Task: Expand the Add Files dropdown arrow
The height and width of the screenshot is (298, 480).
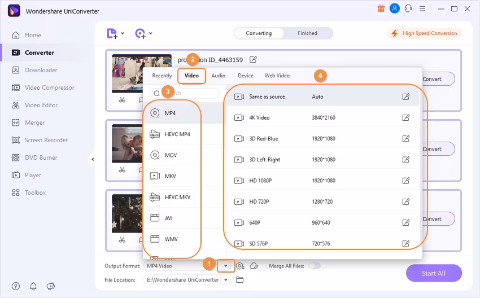Action: pyautogui.click(x=123, y=33)
